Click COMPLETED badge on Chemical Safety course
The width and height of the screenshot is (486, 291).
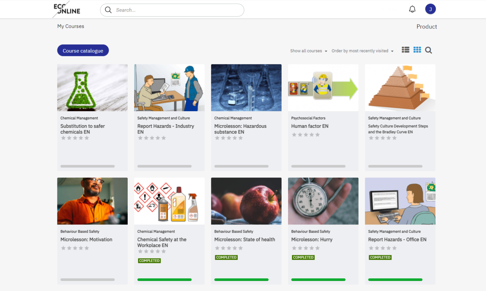149,261
